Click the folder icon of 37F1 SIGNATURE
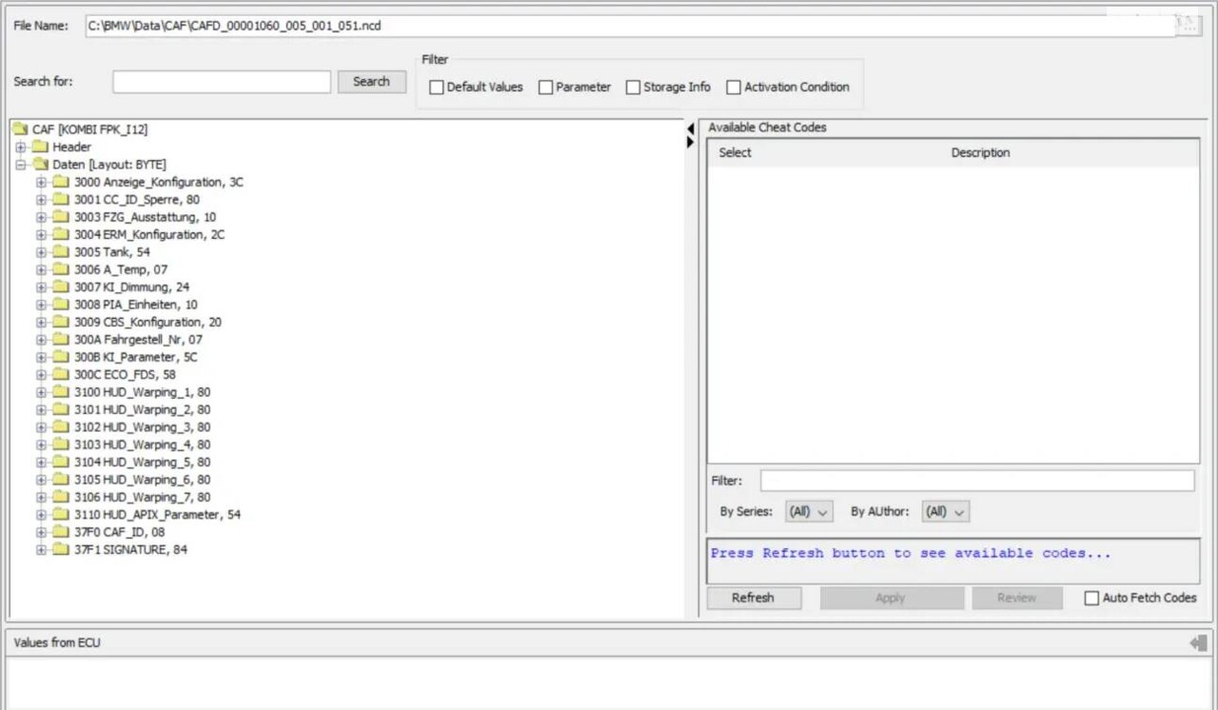The width and height of the screenshot is (1218, 710). (x=61, y=550)
